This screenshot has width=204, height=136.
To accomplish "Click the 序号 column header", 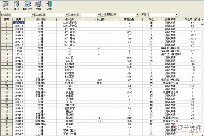I will [x=7, y=20].
